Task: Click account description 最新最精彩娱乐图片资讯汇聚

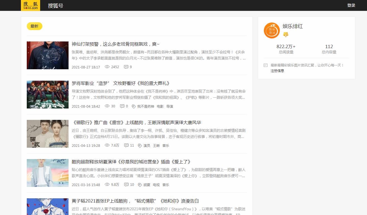Action: [307, 65]
